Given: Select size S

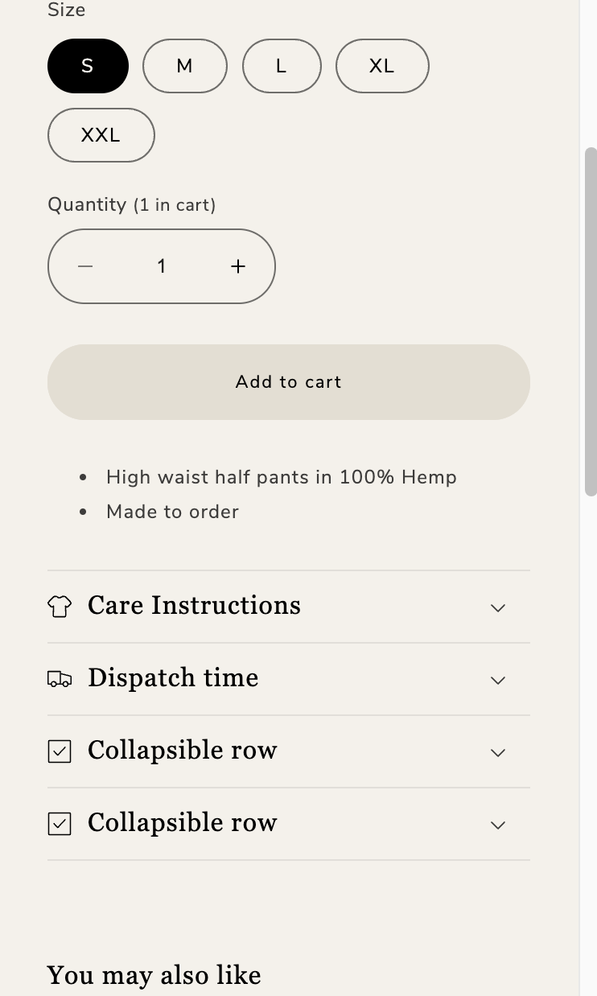Looking at the screenshot, I should tap(88, 66).
